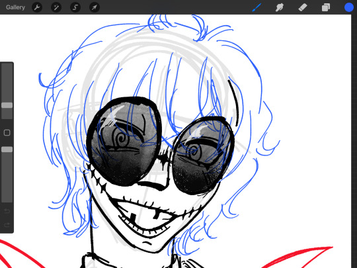Return to the Gallery
This screenshot has height=268, width=357.
[15, 7]
